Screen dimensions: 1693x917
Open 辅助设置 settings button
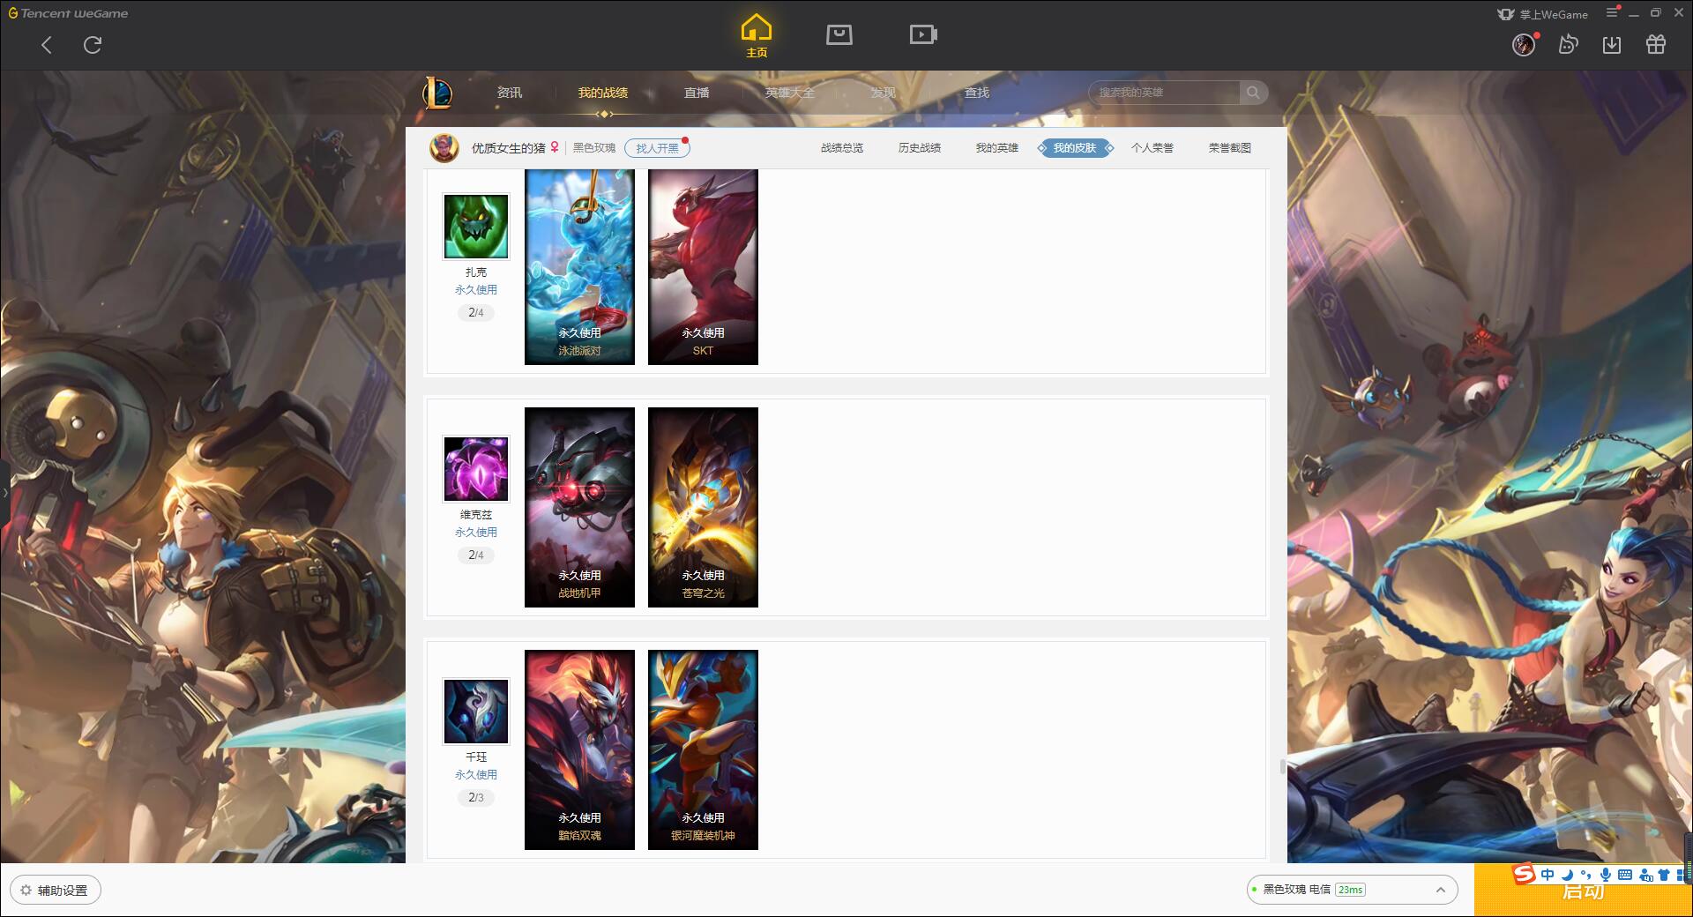click(56, 891)
